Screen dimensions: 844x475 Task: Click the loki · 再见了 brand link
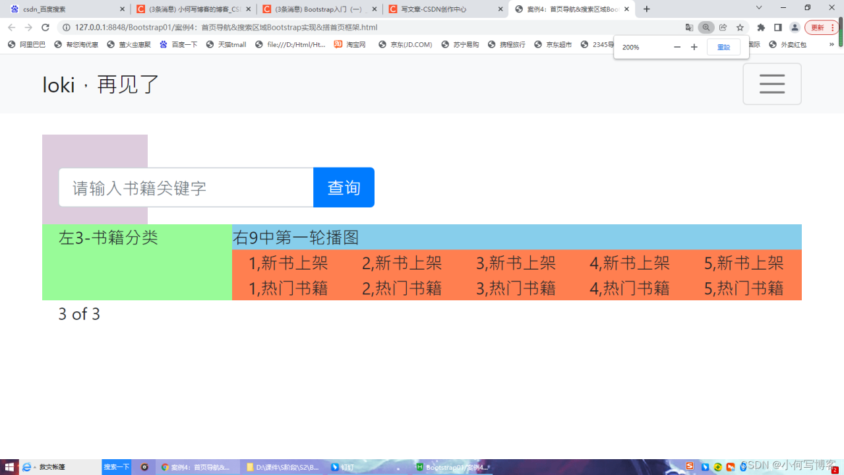(101, 84)
